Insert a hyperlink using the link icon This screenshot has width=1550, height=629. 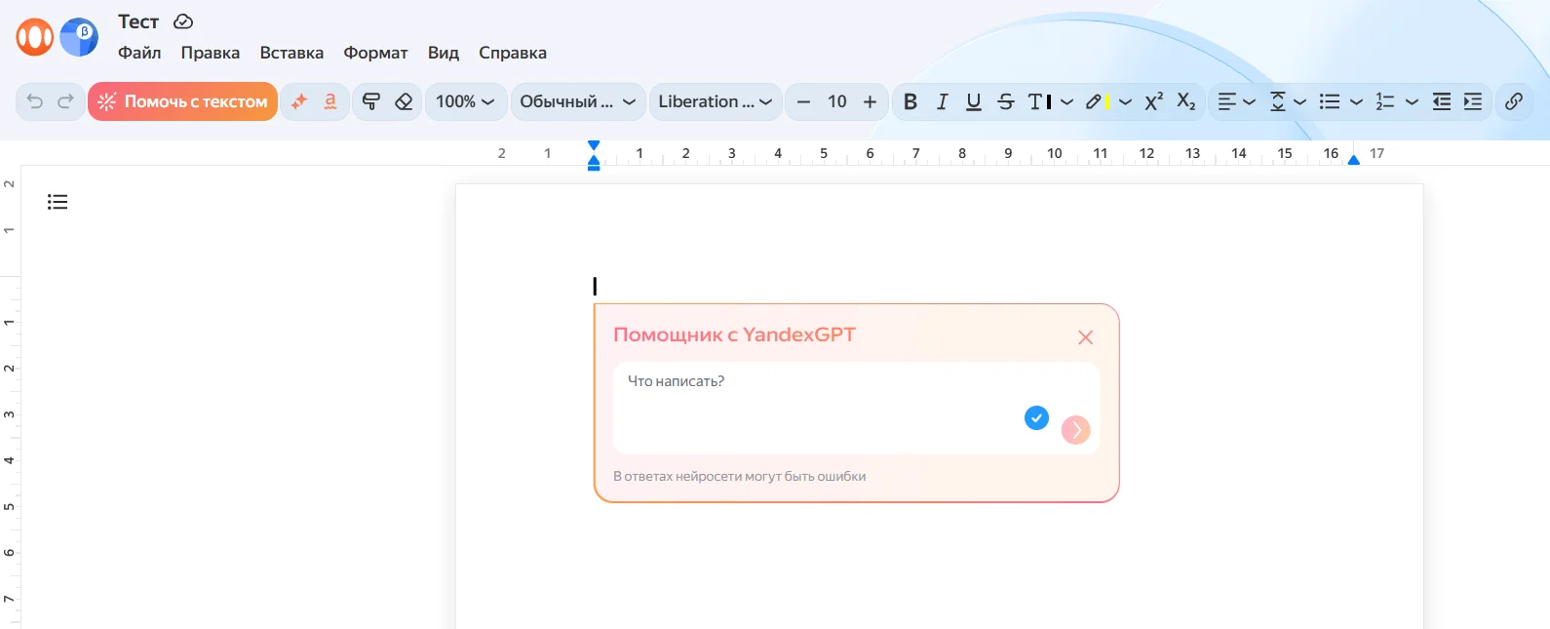coord(1513,101)
